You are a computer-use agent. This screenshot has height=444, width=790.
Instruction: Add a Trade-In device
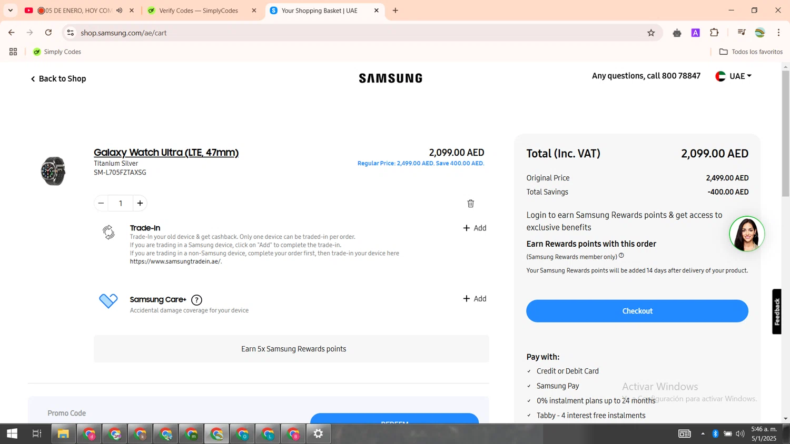tap(475, 228)
